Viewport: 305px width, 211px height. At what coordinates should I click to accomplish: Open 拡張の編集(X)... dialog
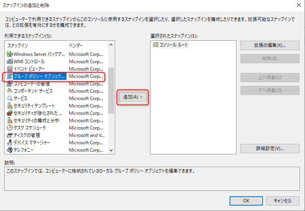tap(270, 45)
